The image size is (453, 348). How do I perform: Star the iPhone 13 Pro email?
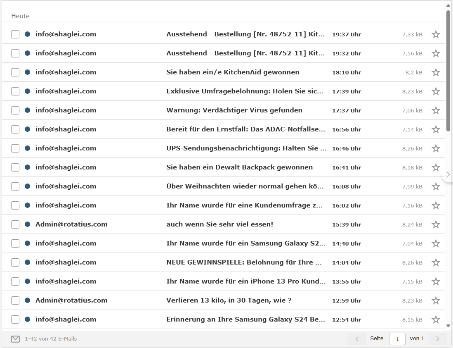[x=436, y=281]
